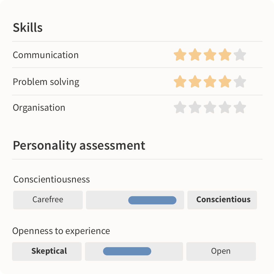The image size is (274, 274).
Task: Rate Problem solving five stars
Action: tap(240, 82)
